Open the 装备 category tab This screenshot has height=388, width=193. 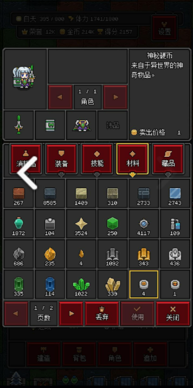[x=61, y=159]
